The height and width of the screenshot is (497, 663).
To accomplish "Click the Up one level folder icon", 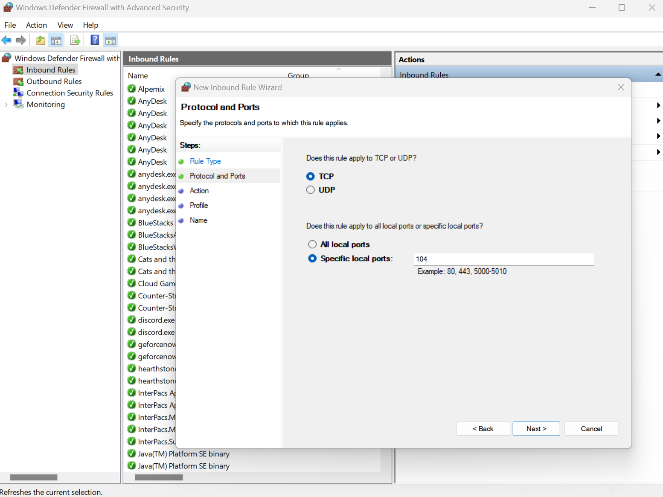I will 41,41.
